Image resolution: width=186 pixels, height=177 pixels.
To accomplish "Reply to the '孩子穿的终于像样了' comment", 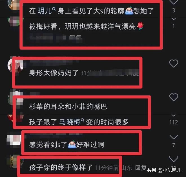I will coord(141,167).
